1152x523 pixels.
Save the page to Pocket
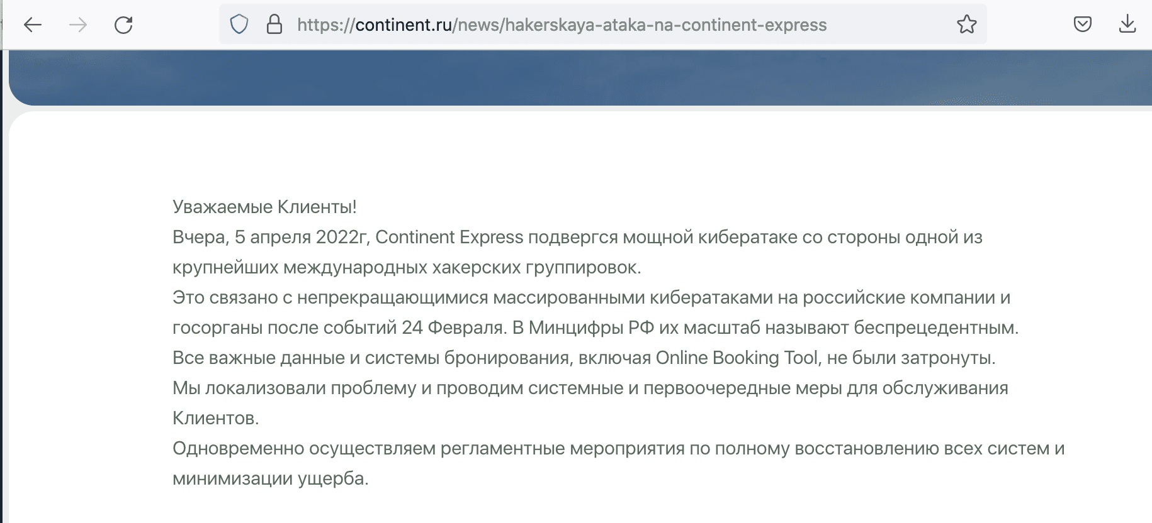(x=1082, y=25)
